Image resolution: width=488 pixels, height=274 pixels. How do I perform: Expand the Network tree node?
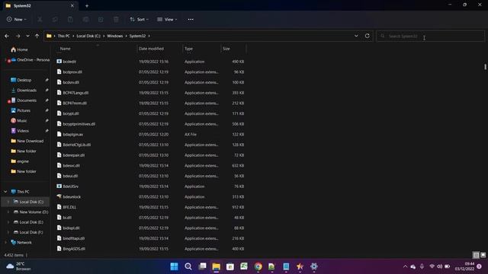pyautogui.click(x=5, y=242)
